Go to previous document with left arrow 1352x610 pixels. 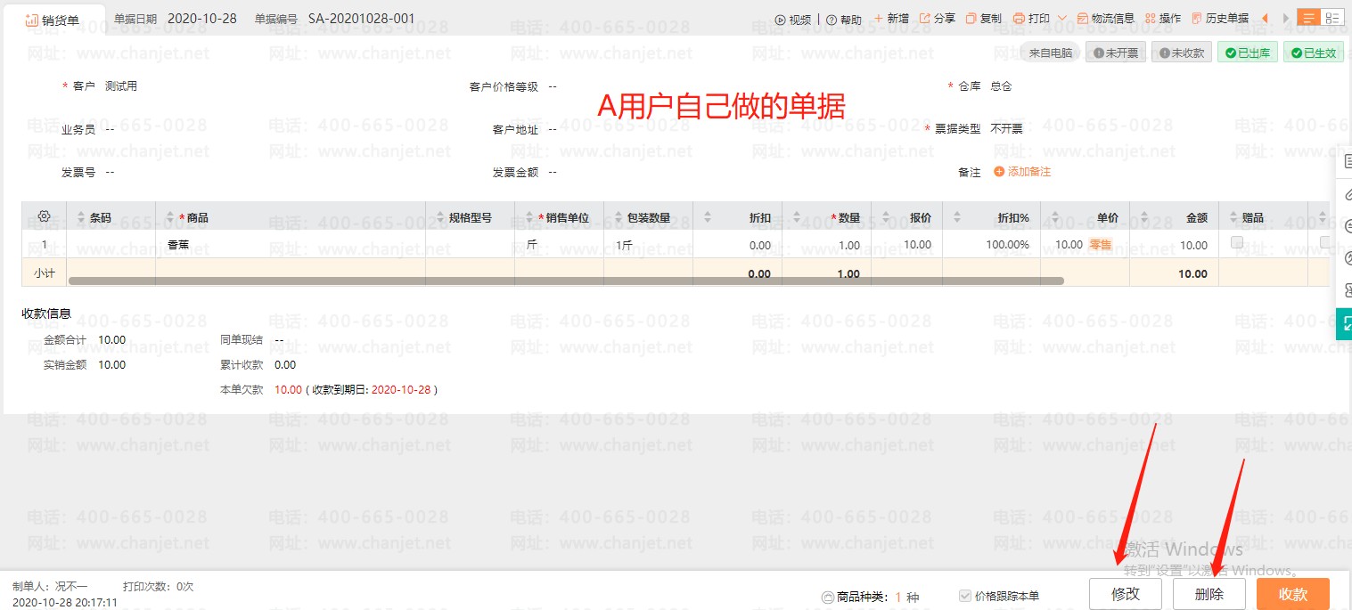point(1264,19)
